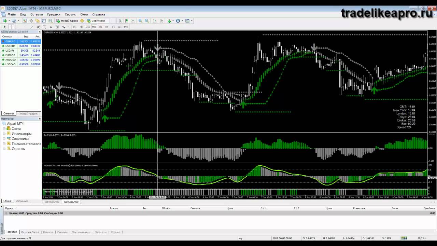Open the Strategy Tester icon
The height and width of the screenshot is (246, 437).
tap(50, 21)
